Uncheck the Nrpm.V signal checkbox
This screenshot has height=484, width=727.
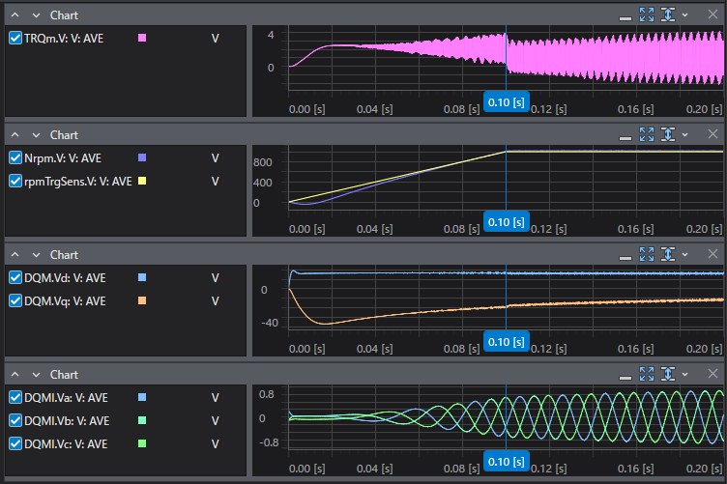(15, 157)
